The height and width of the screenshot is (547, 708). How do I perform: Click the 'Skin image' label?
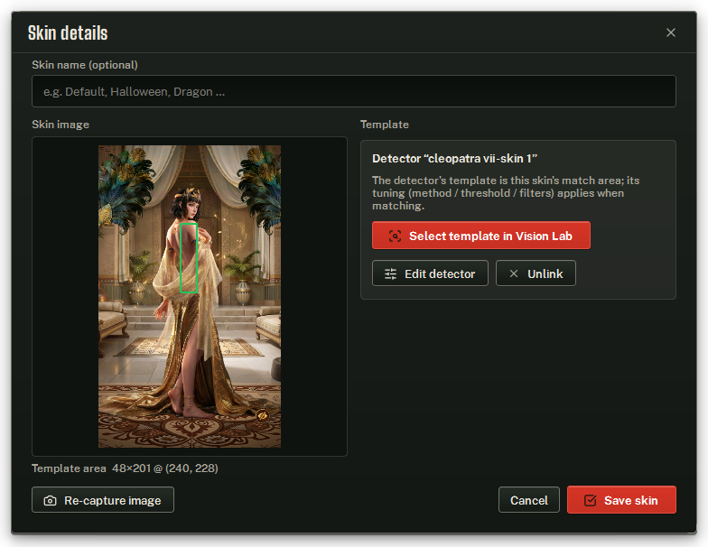pyautogui.click(x=61, y=125)
